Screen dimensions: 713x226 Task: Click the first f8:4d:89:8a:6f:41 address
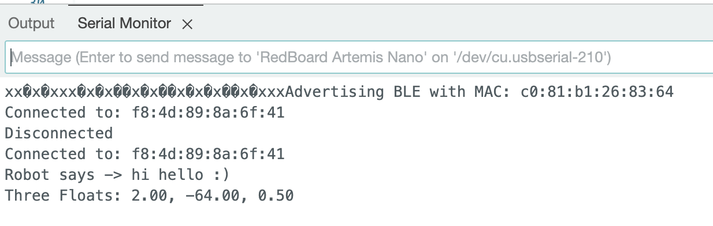click(209, 112)
